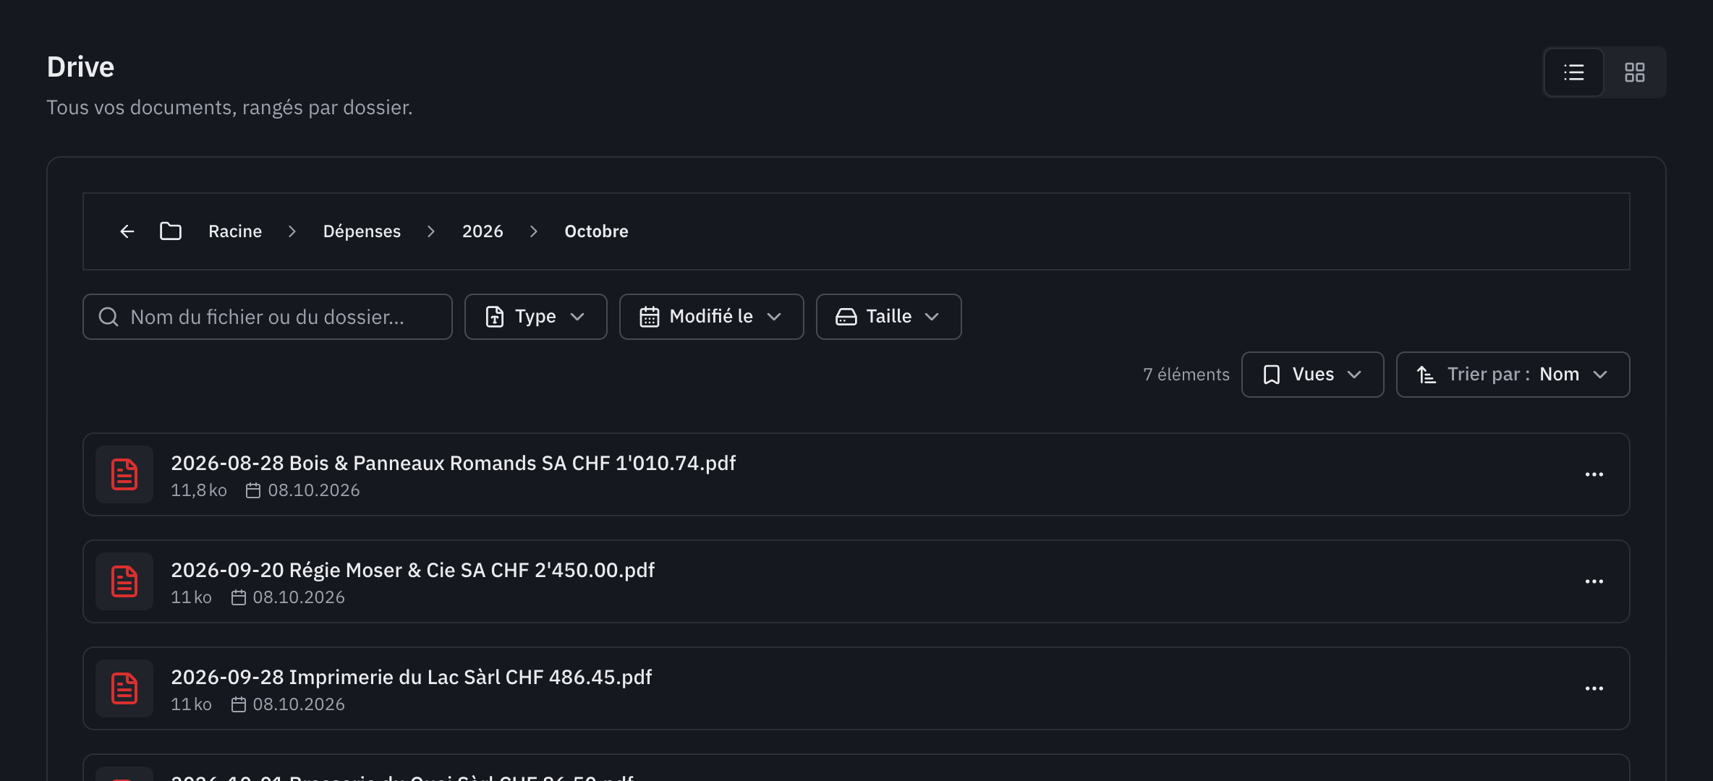The width and height of the screenshot is (1713, 781).
Task: Open the Taille size filter
Action: tap(889, 317)
